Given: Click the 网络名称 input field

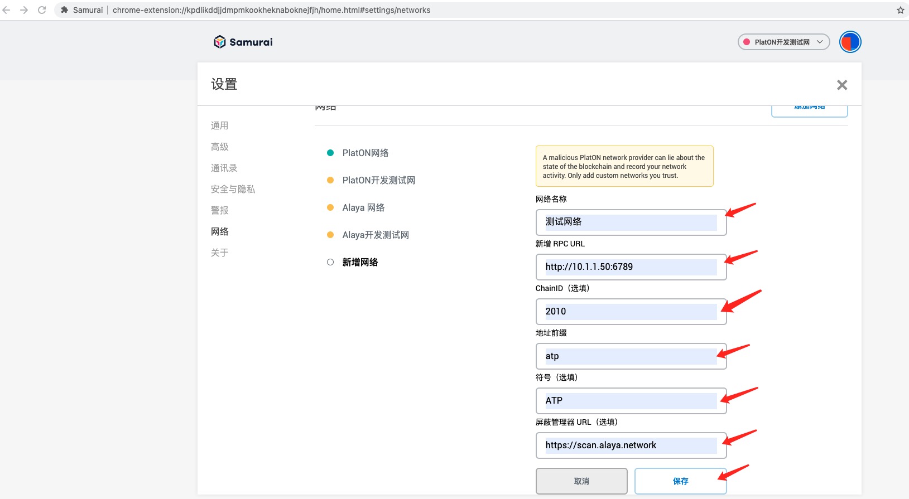Looking at the screenshot, I should pos(631,222).
